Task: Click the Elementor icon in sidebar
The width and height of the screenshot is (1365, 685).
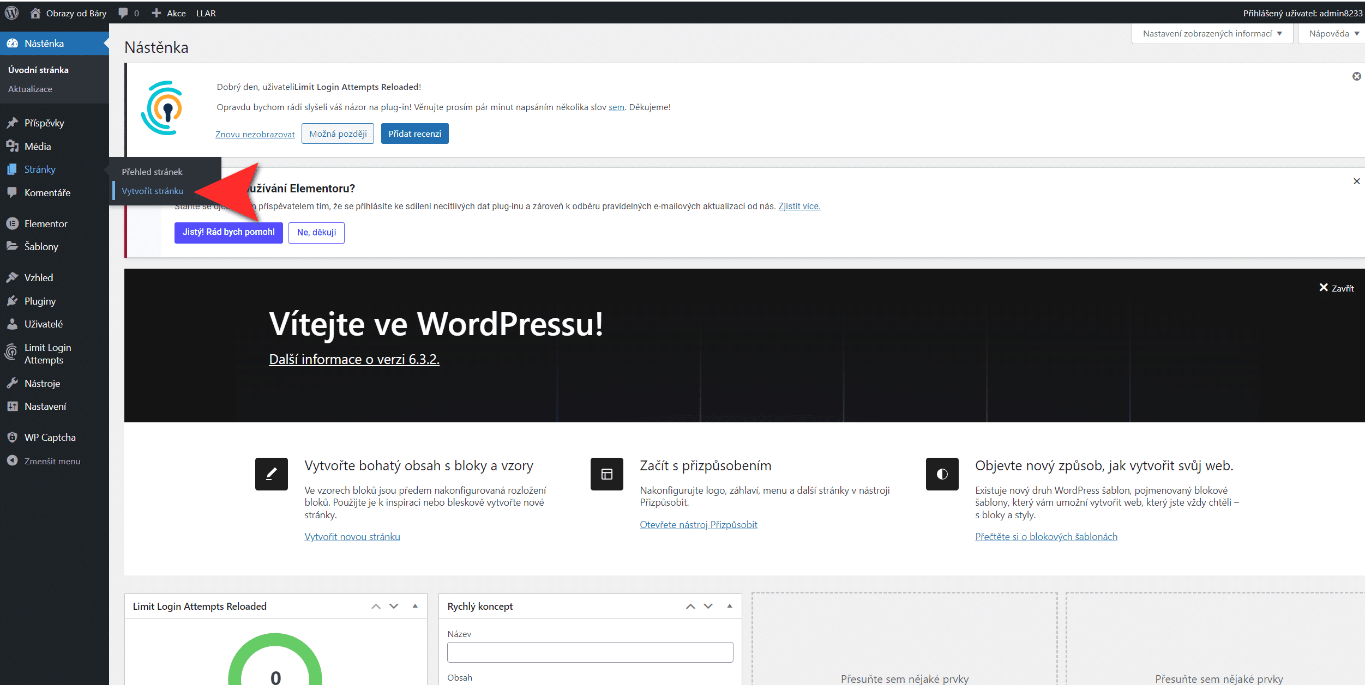Action: tap(12, 223)
